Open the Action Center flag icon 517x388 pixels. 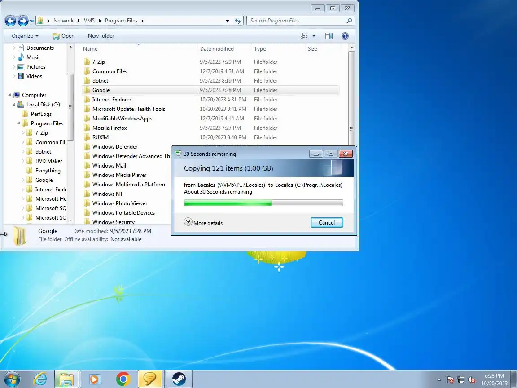[x=450, y=380]
